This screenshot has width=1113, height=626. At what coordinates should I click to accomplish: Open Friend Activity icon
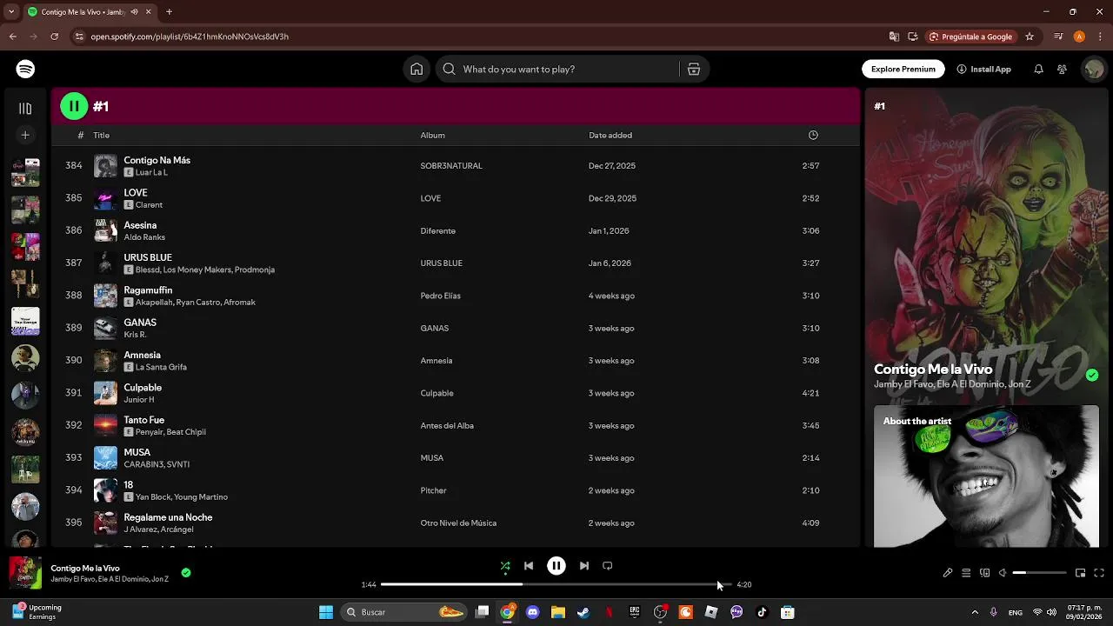click(1062, 69)
